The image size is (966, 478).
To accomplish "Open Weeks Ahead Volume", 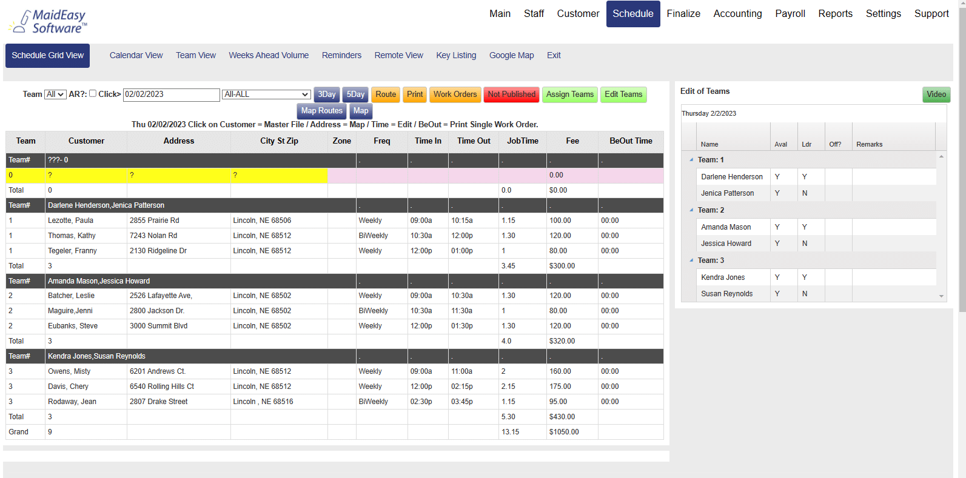I will [269, 56].
